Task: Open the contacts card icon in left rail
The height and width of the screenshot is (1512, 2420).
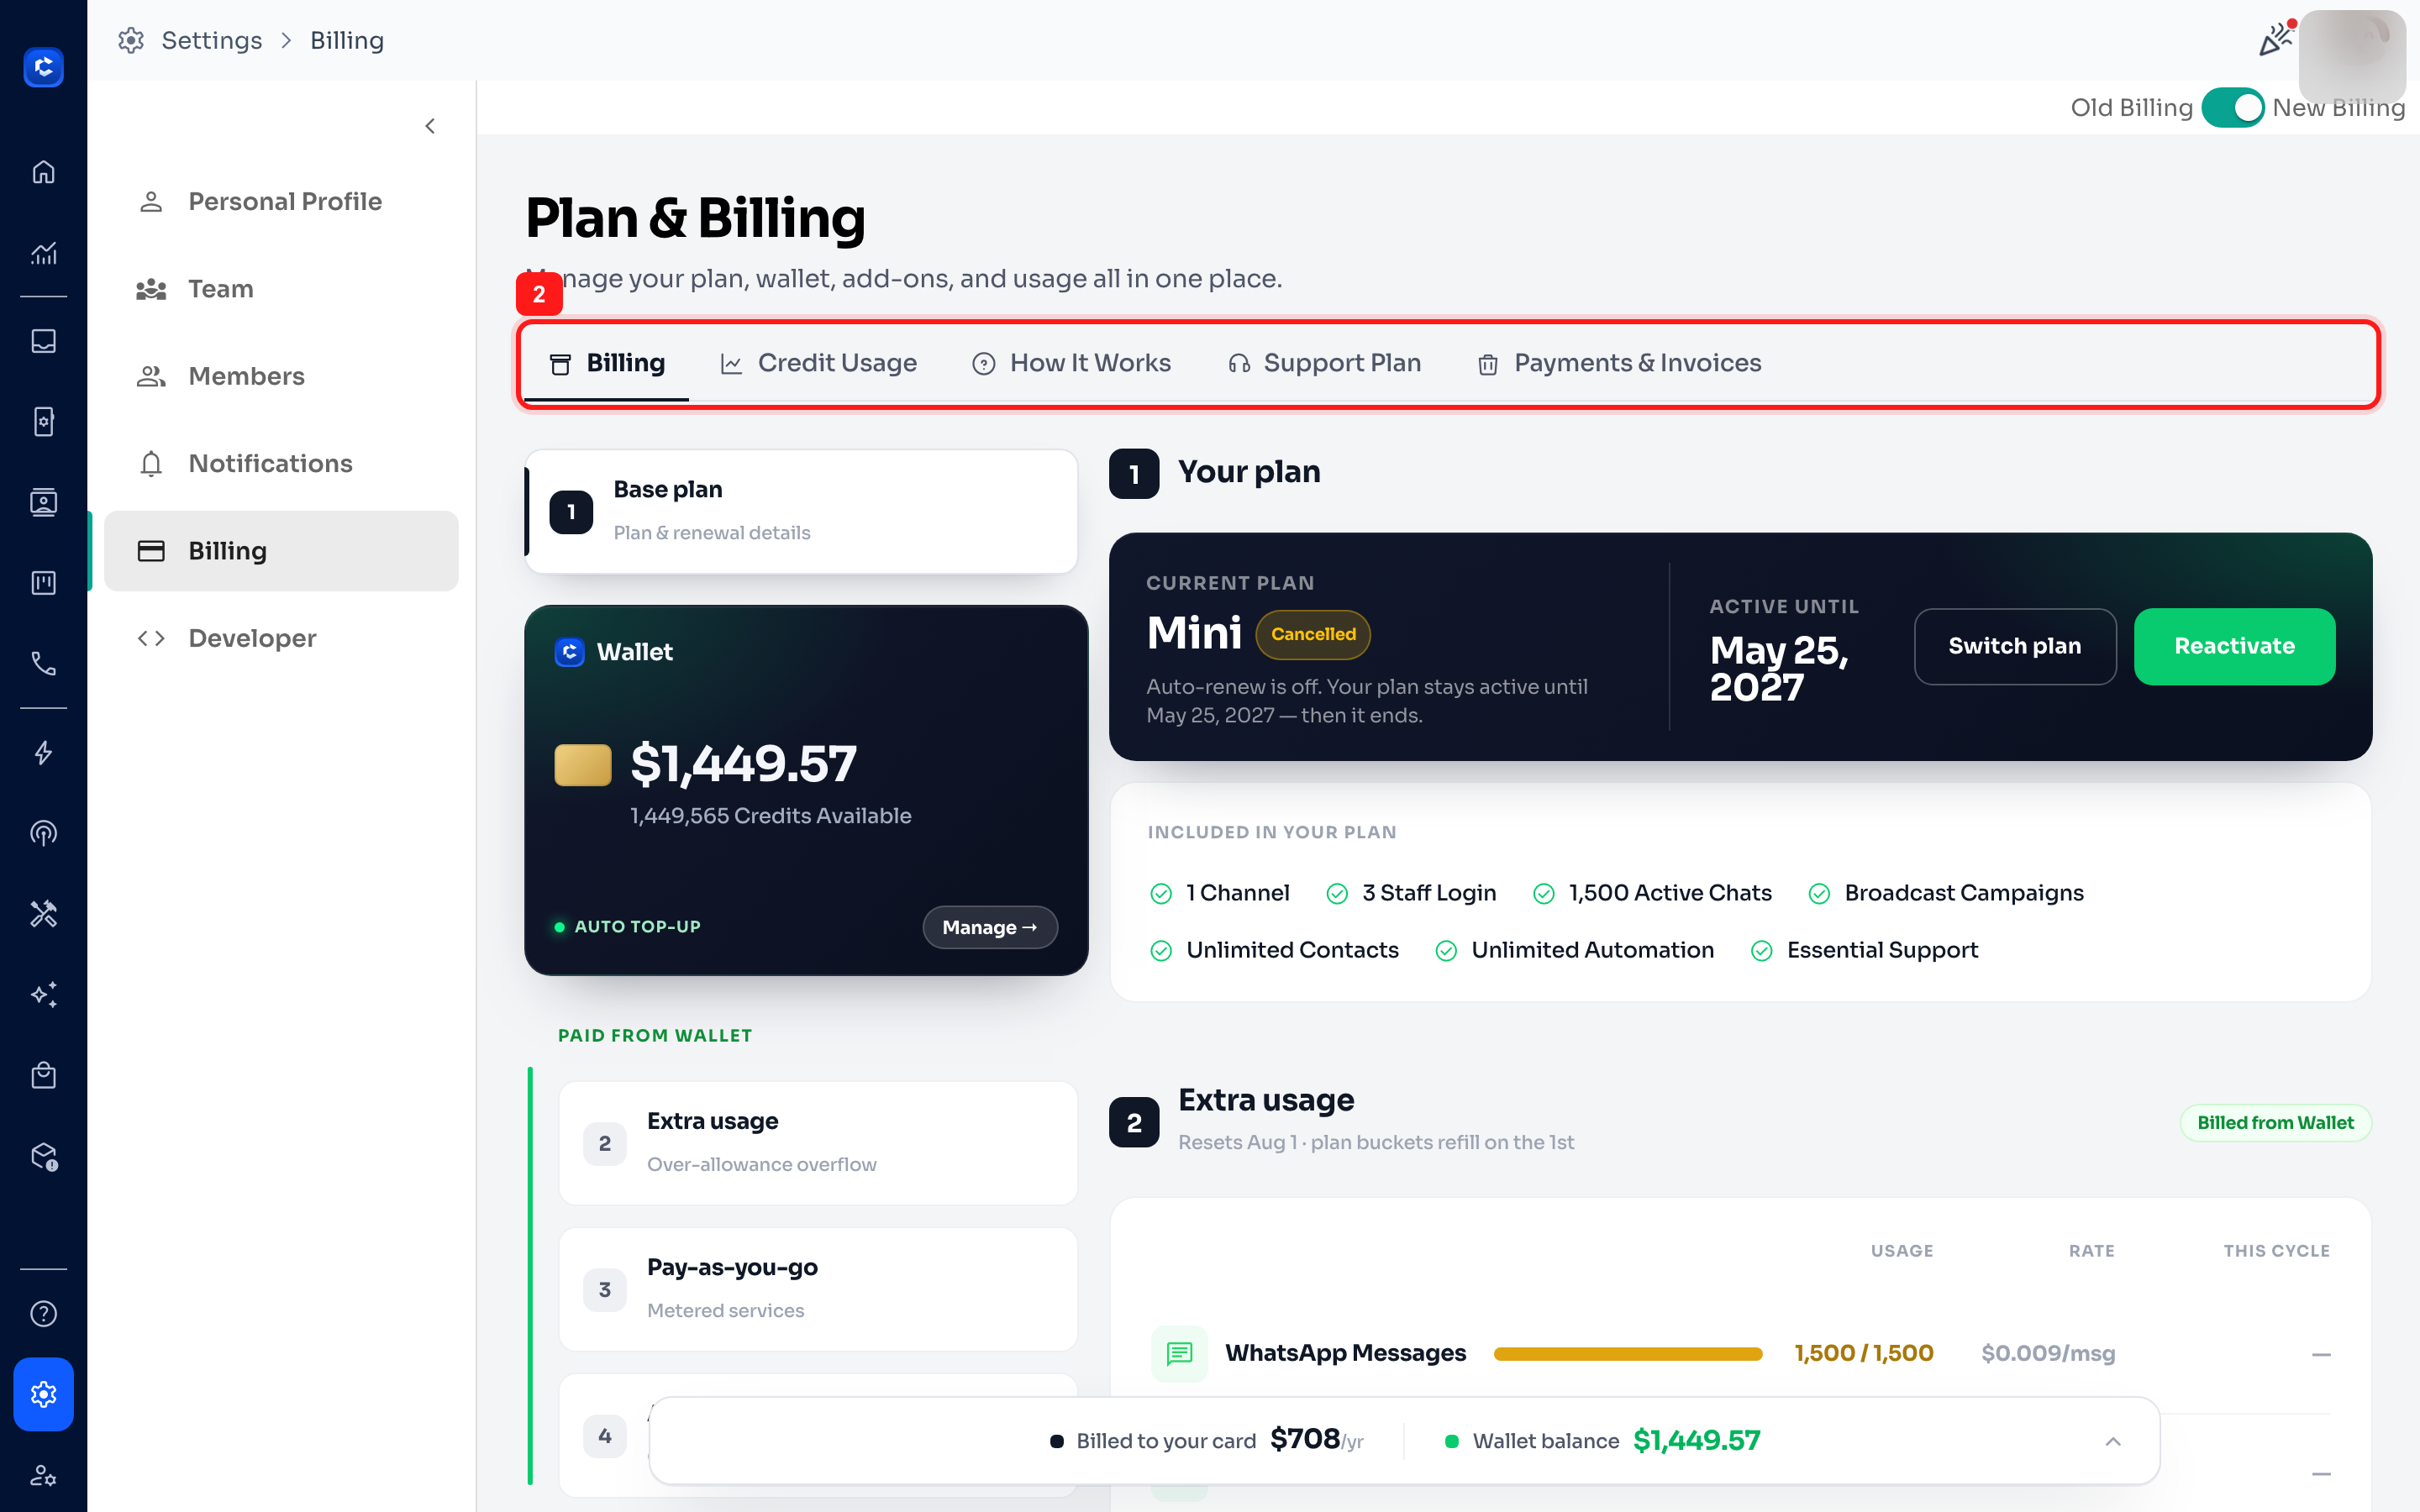Action: click(x=43, y=502)
